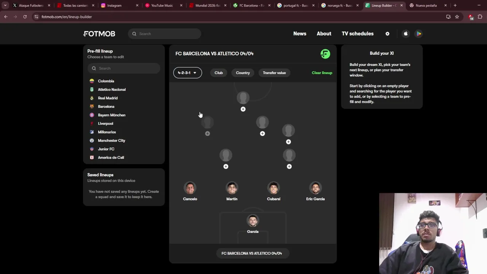Screen dimensions: 487x274
Task: Select Martín player photo
Action: point(232,188)
